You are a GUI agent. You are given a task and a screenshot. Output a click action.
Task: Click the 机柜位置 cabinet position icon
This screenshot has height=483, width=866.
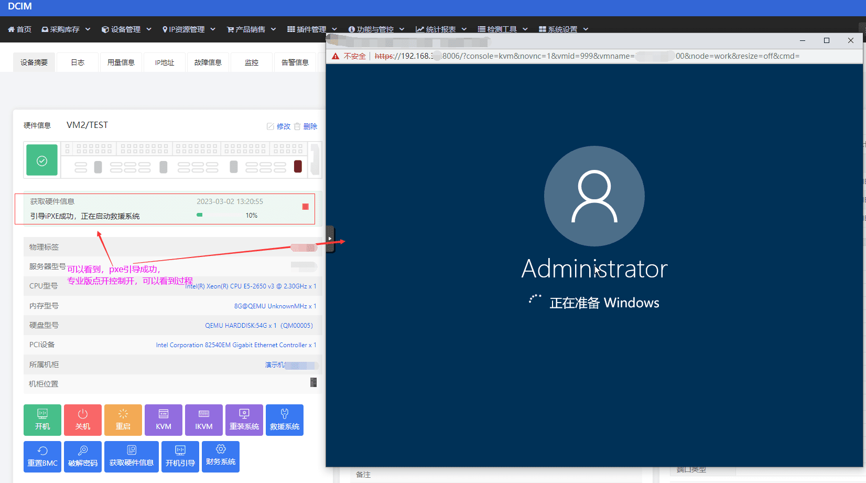point(313,382)
